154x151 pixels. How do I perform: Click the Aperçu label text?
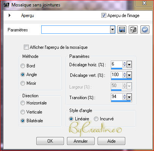[x=27, y=16]
